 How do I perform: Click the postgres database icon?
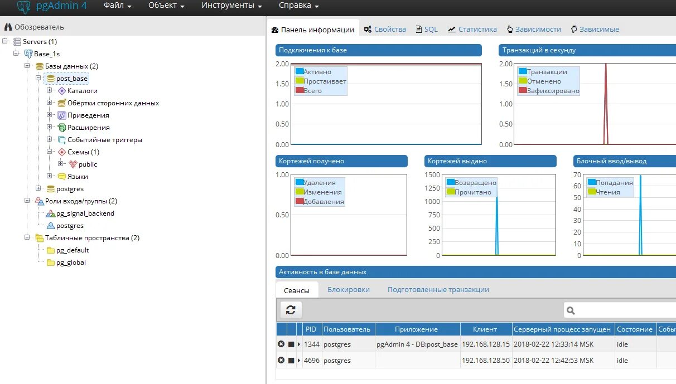50,189
